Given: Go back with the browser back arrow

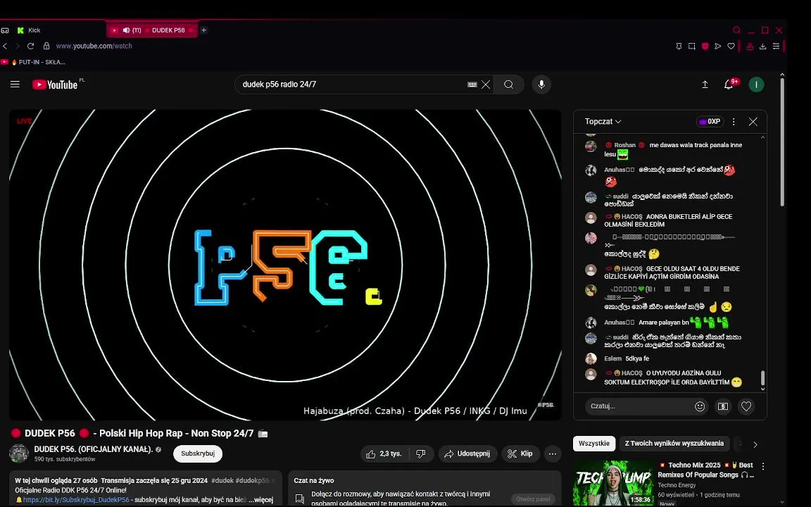Looking at the screenshot, I should pyautogui.click(x=5, y=46).
